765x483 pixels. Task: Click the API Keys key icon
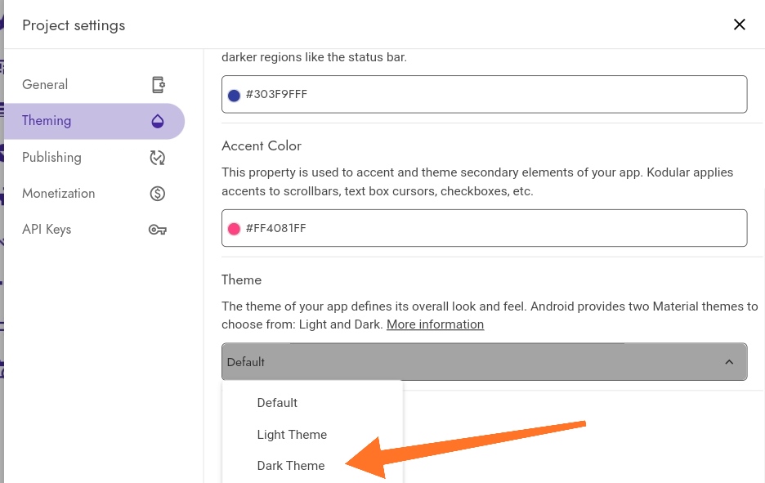point(158,230)
